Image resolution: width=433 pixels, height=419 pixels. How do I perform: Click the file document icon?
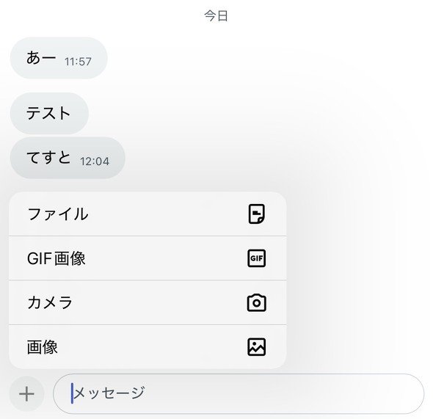[x=257, y=214]
